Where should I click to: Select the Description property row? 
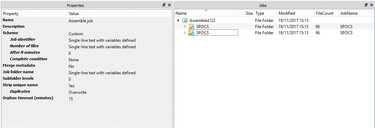pos(87,27)
